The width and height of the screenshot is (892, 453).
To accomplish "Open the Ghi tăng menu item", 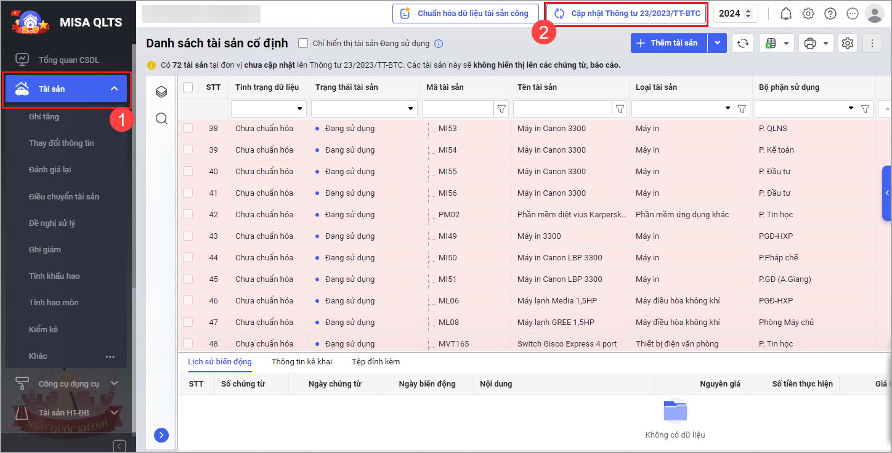I will coord(44,116).
